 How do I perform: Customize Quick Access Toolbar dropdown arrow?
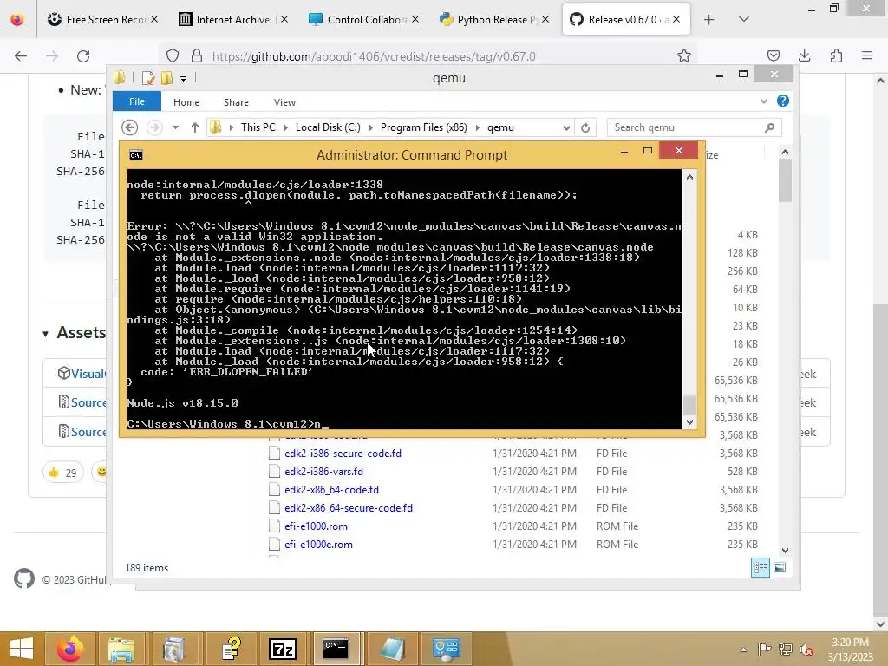pyautogui.click(x=184, y=79)
